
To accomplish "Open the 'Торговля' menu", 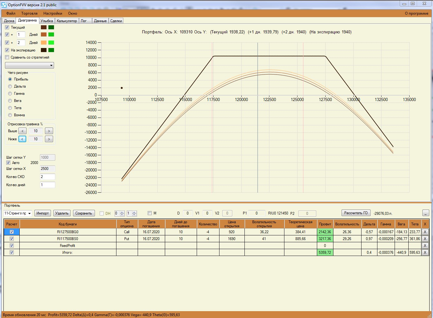I will (29, 13).
